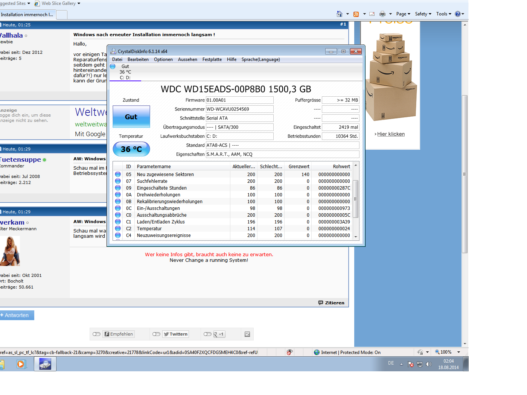Open CrystalDiskInfo taskbar button
The image size is (527, 395).
[x=45, y=364]
